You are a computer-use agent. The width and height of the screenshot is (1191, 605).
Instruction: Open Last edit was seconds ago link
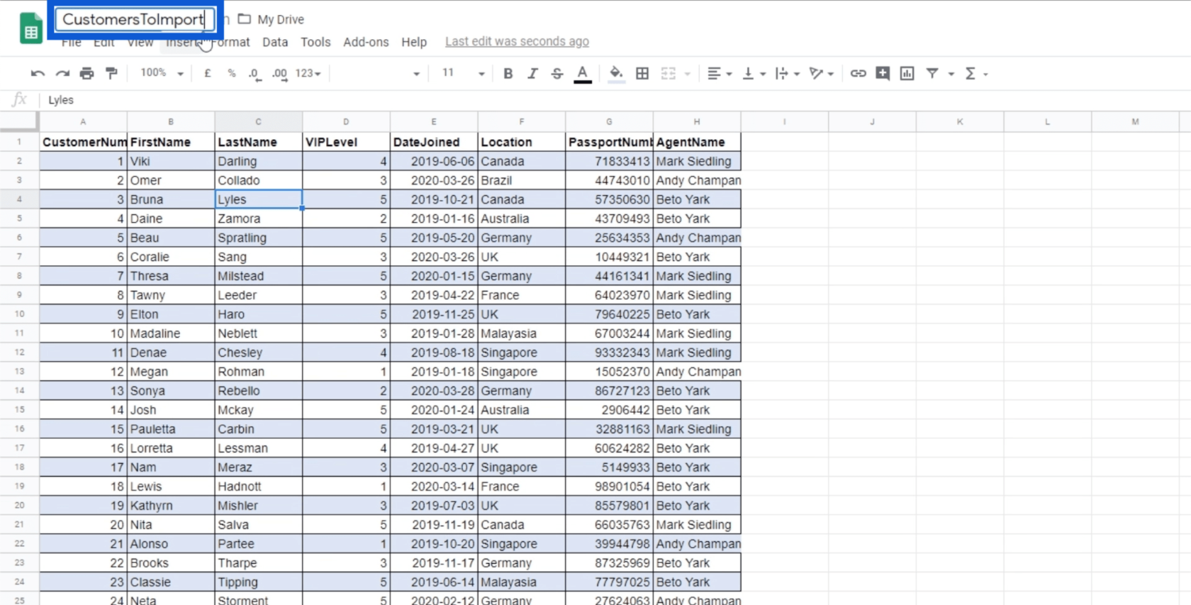click(517, 42)
